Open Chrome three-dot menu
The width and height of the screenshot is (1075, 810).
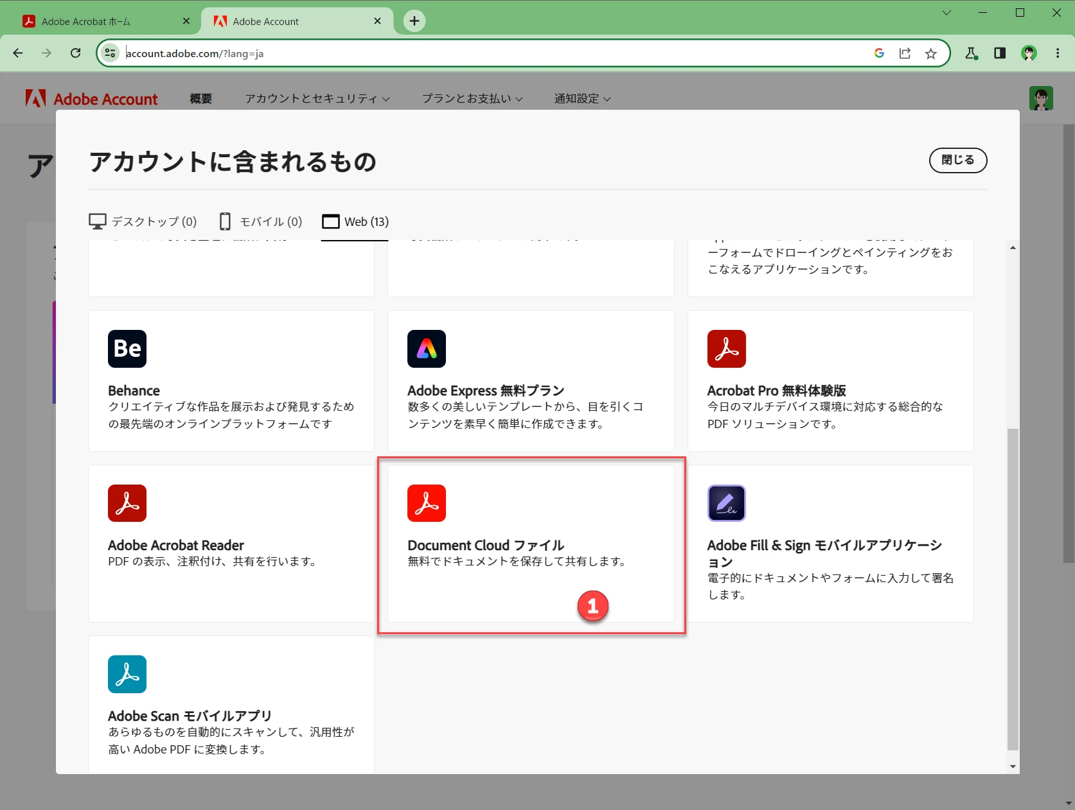point(1058,53)
